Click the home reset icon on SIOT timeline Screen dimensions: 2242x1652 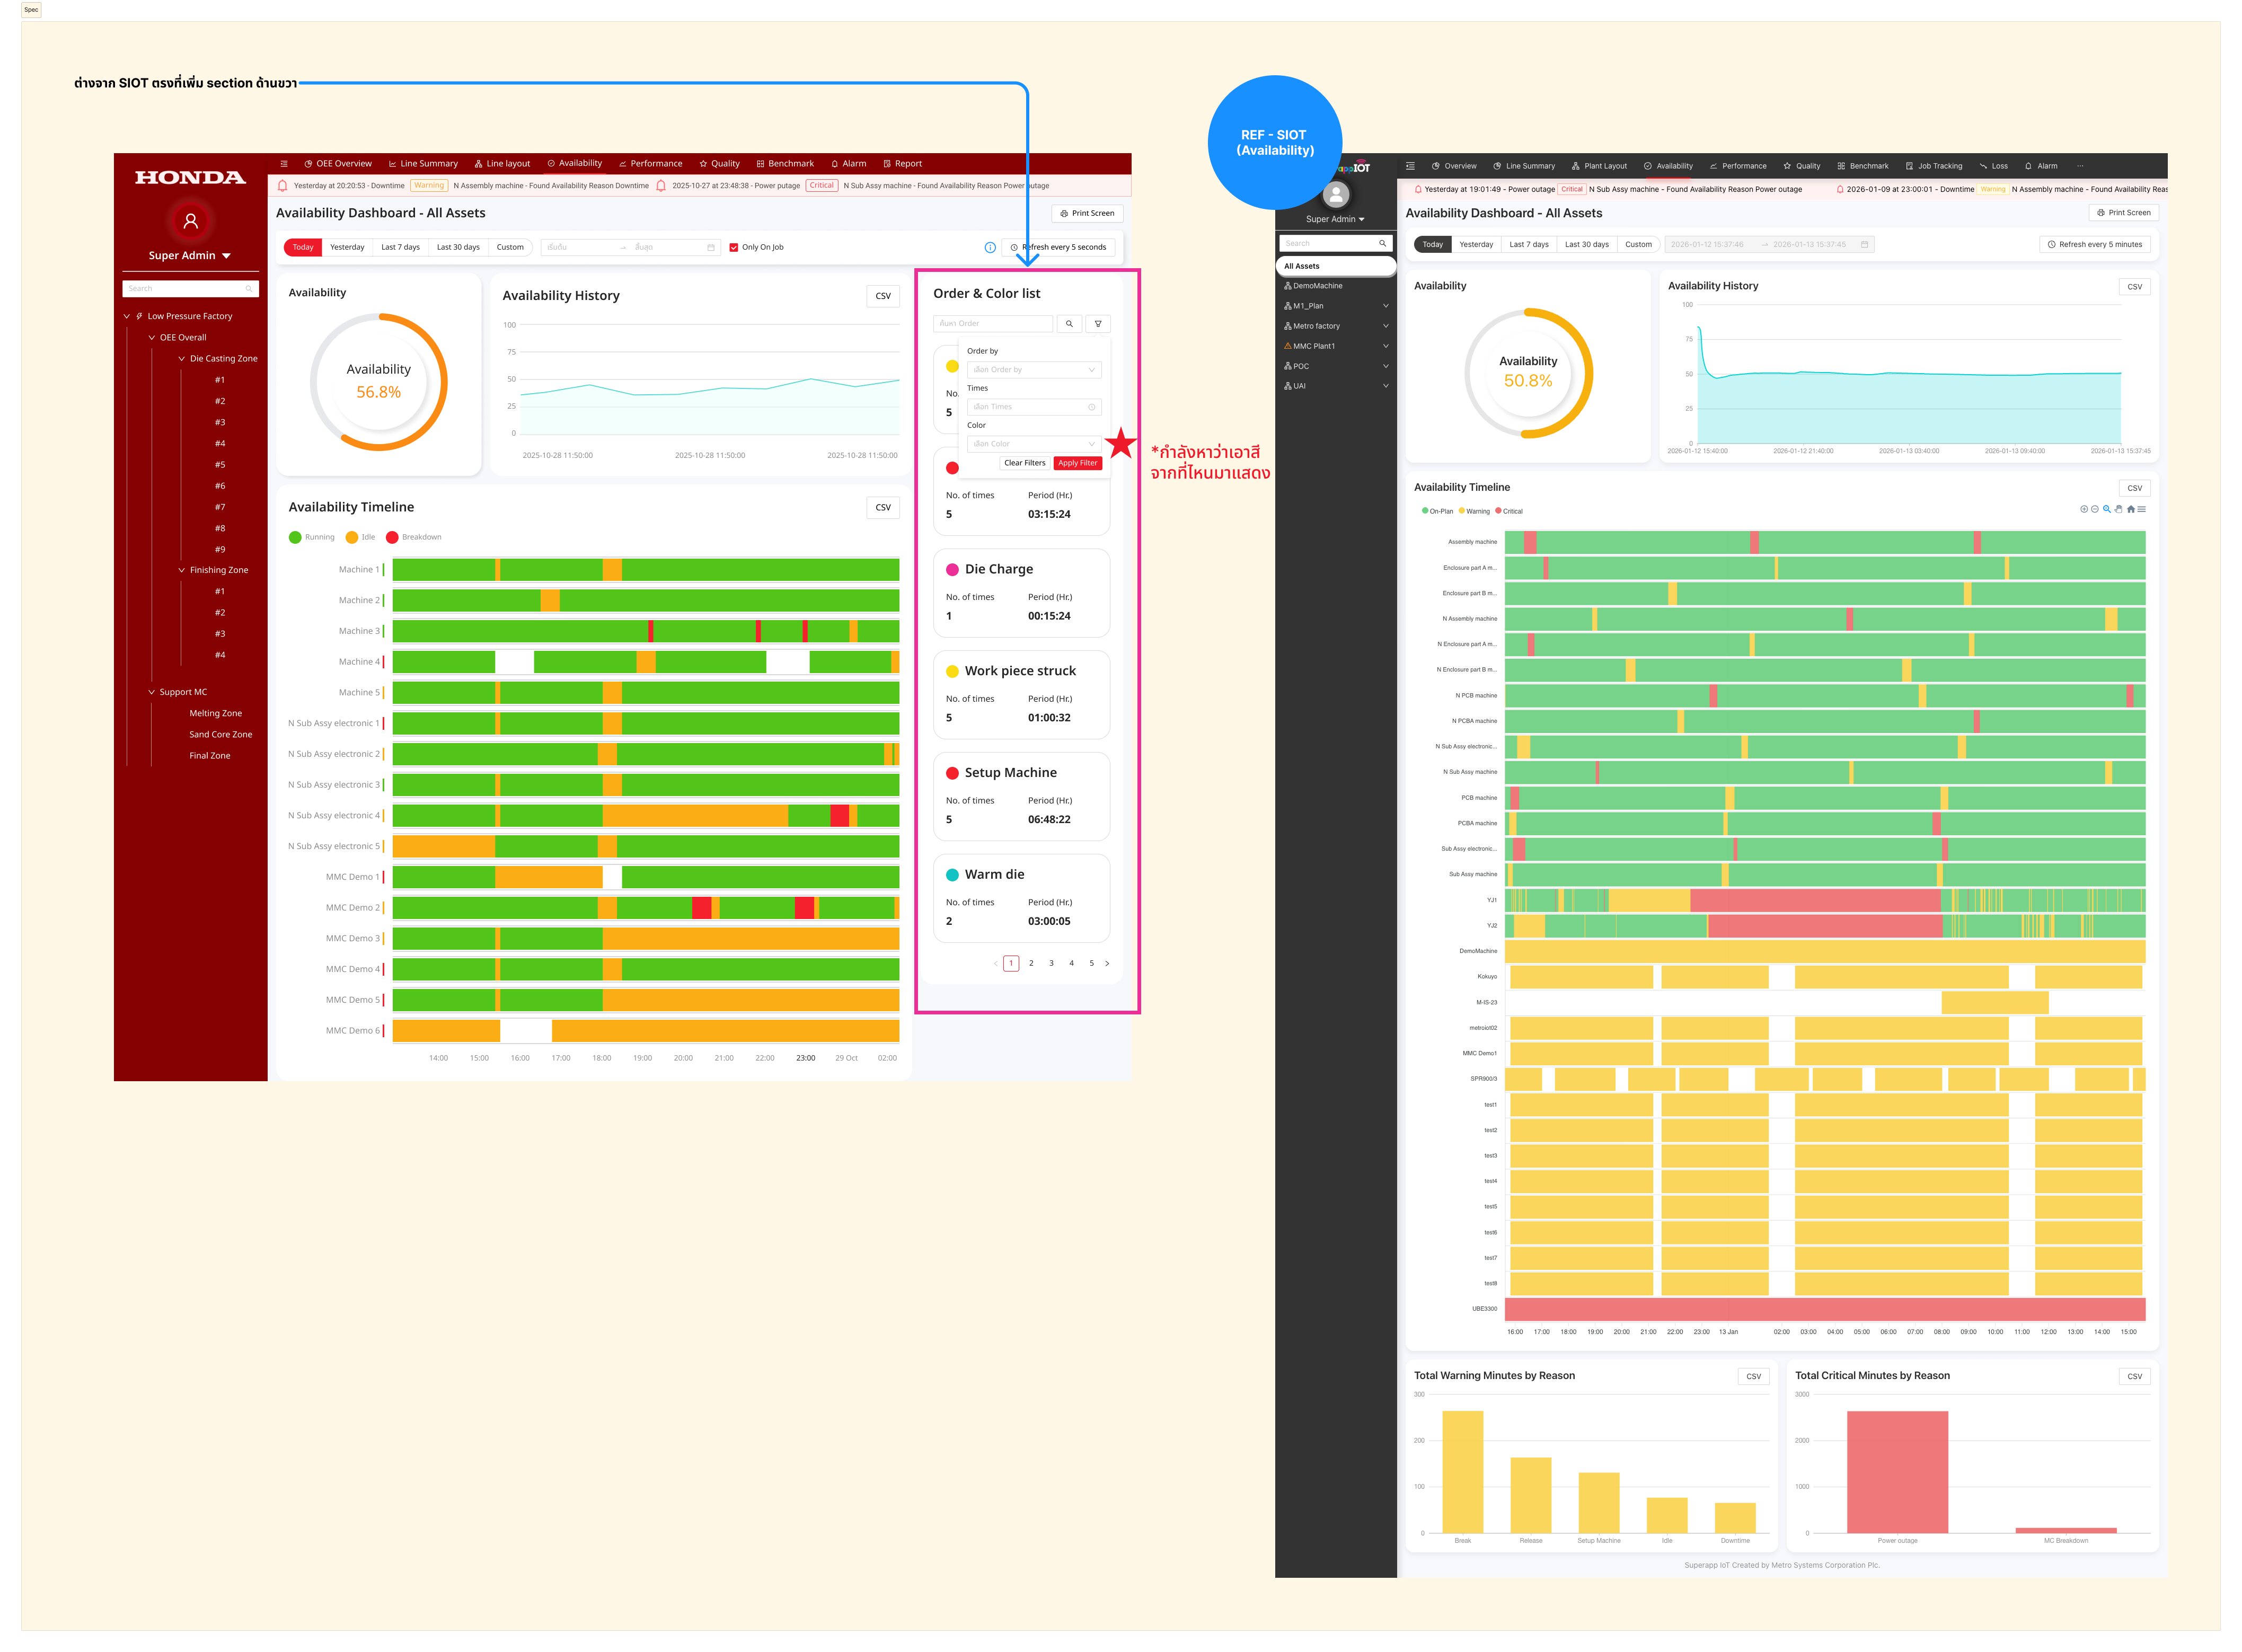pos(2130,509)
